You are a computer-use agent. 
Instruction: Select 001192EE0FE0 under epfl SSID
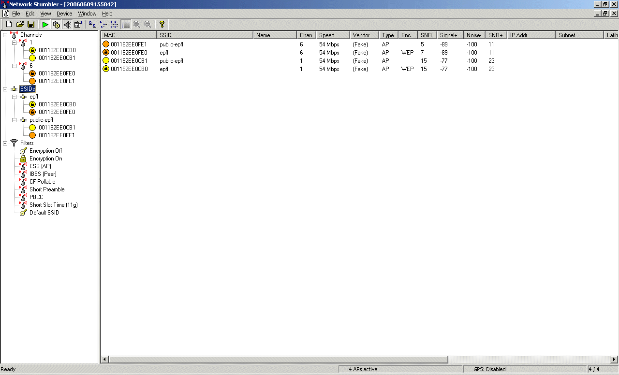(57, 112)
